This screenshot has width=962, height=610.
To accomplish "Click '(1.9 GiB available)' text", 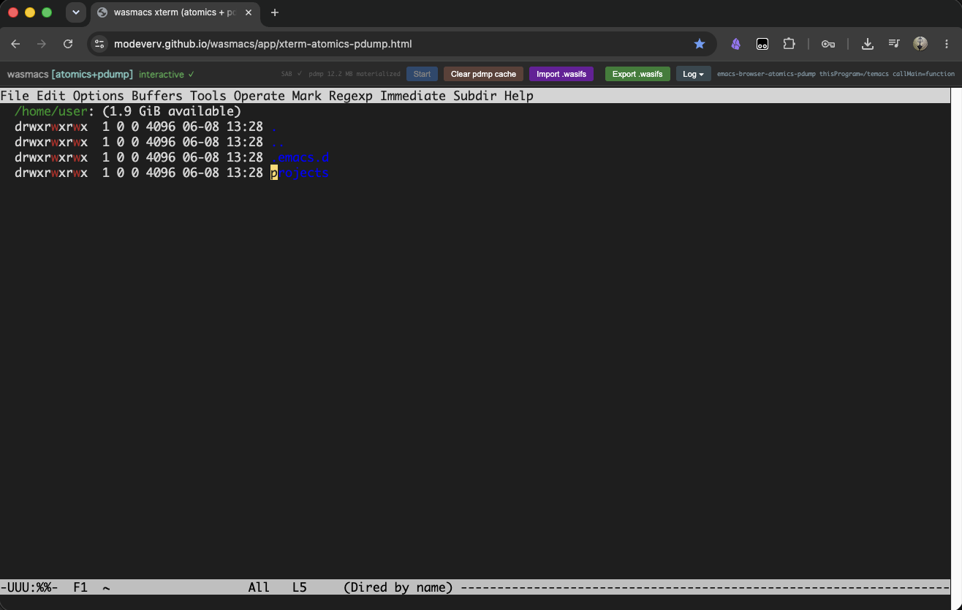I will click(x=172, y=111).
